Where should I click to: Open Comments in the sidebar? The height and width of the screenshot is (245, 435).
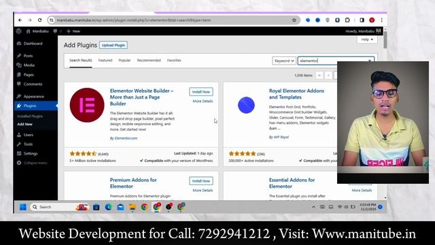[x=33, y=84]
